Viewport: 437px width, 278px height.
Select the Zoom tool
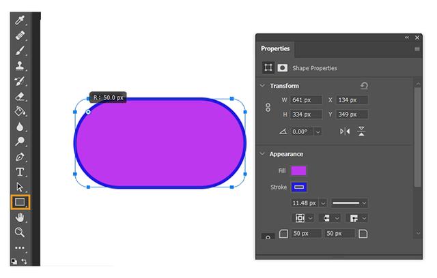[20, 232]
